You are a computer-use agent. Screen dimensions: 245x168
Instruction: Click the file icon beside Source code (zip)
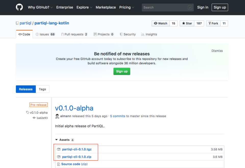click(59, 164)
